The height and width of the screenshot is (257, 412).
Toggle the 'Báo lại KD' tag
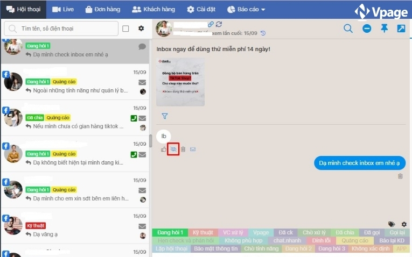pyautogui.click(x=392, y=240)
